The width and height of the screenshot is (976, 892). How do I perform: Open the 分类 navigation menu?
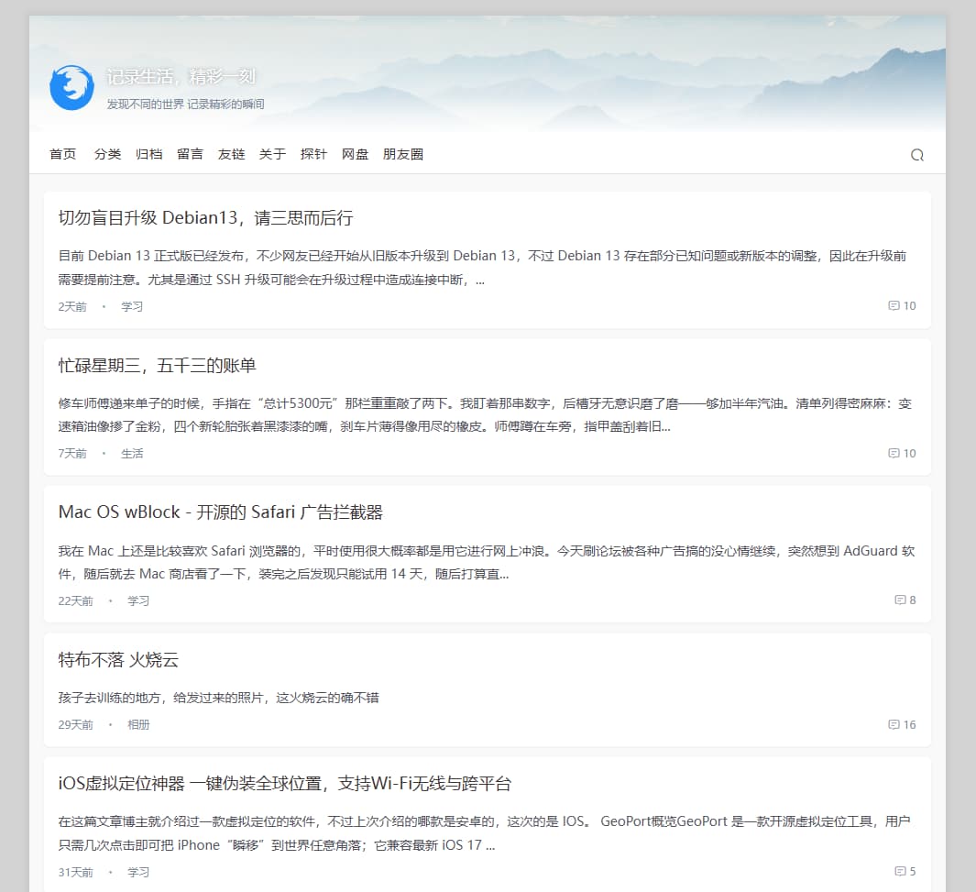[x=108, y=154]
